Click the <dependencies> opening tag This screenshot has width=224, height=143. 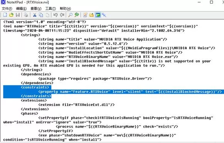pyautogui.click(x=36, y=74)
